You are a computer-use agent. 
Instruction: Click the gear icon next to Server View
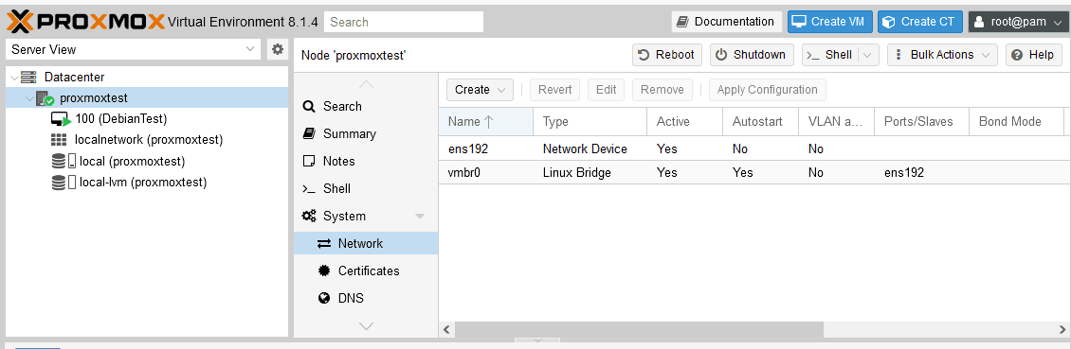(x=277, y=49)
